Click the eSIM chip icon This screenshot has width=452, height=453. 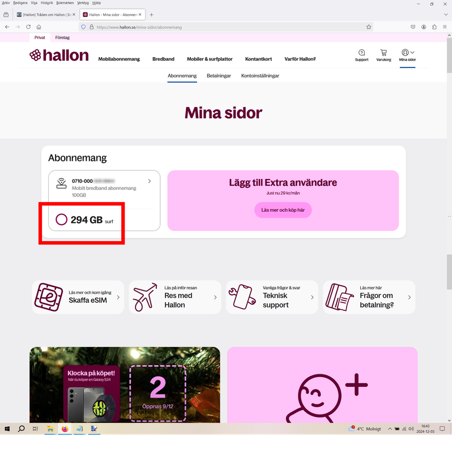coord(49,297)
